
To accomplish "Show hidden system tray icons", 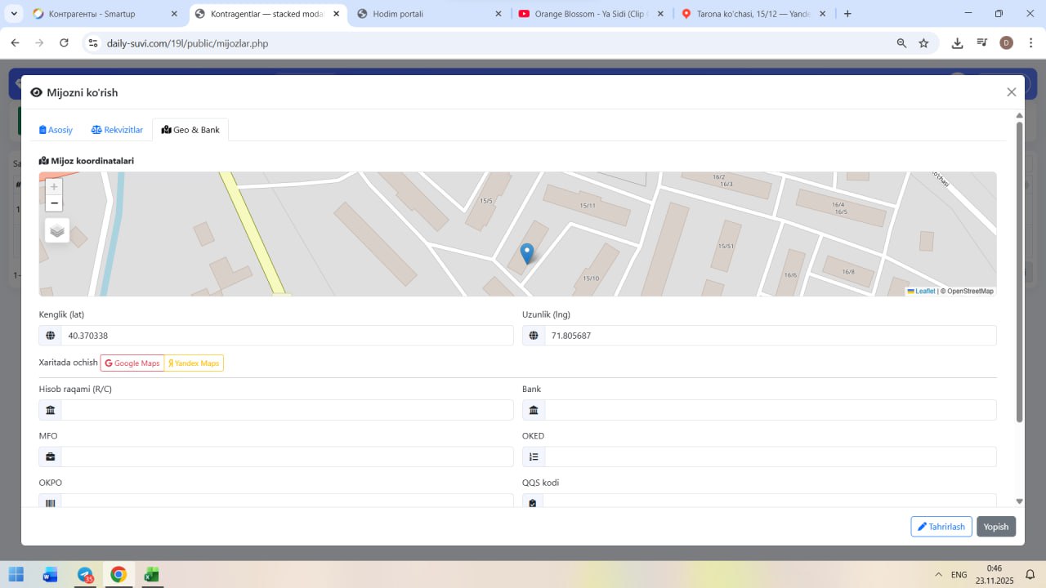I will [938, 575].
